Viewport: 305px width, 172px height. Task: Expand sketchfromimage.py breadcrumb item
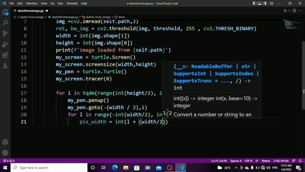[x=65, y=17]
